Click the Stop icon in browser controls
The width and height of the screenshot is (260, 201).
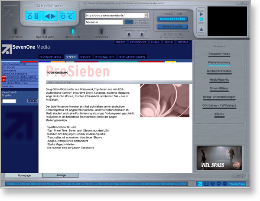pos(63,16)
